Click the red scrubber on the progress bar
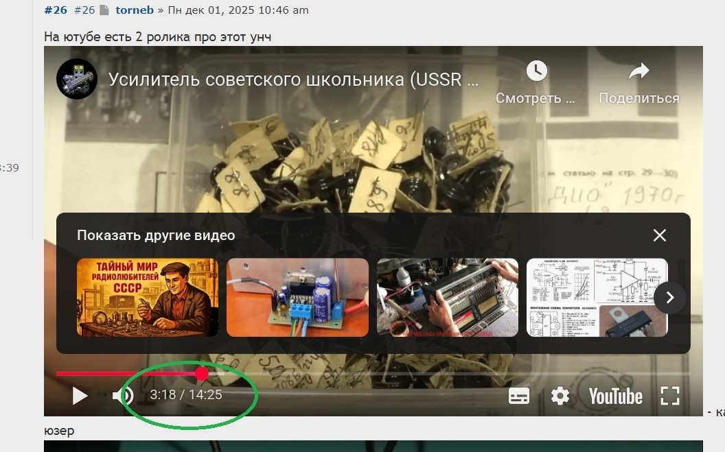Screen dimensions: 725x452 [201, 374]
